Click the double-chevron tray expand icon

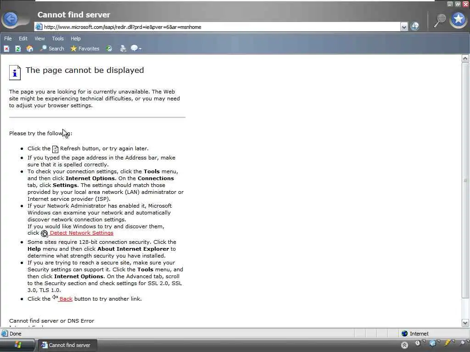point(404,345)
